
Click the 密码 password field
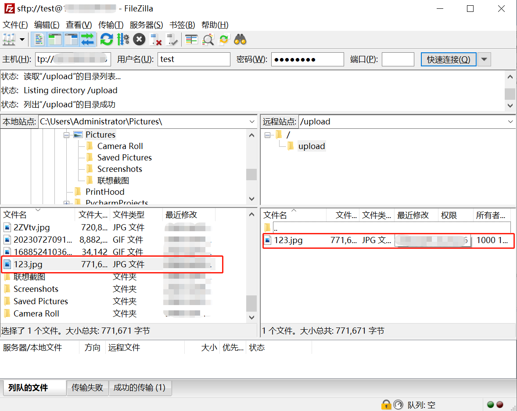point(307,59)
